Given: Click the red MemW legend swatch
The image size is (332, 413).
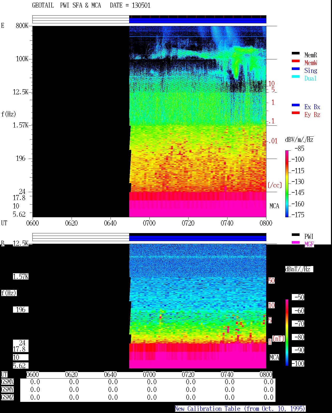Looking at the screenshot, I should coord(296,61).
